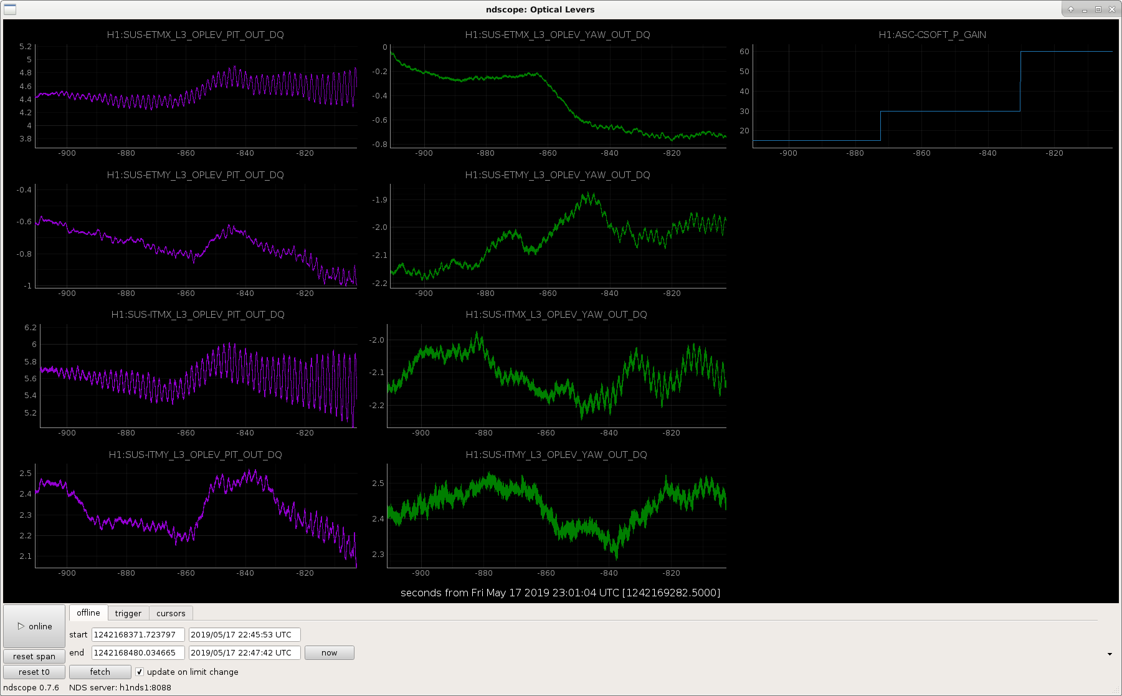Click the reset t0 button
The height and width of the screenshot is (696, 1122).
click(x=34, y=672)
